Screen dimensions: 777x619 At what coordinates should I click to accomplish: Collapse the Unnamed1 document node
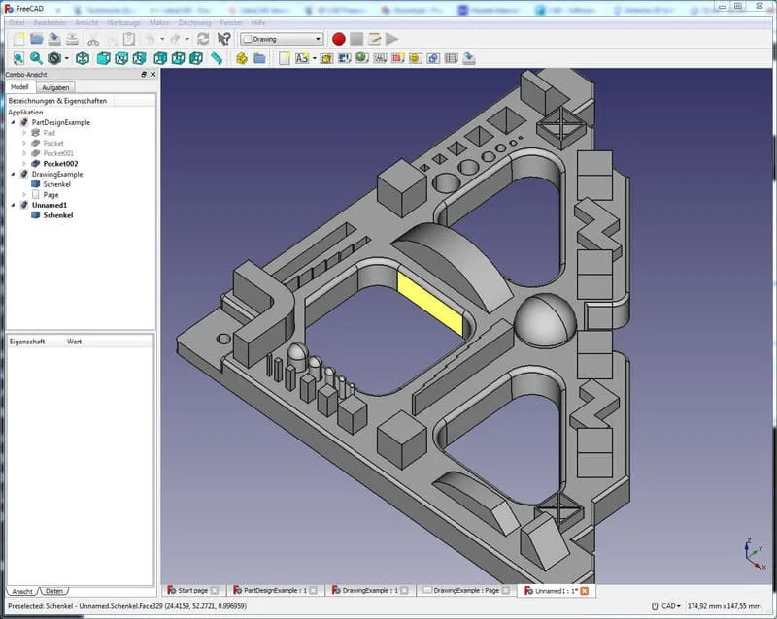coord(13,205)
